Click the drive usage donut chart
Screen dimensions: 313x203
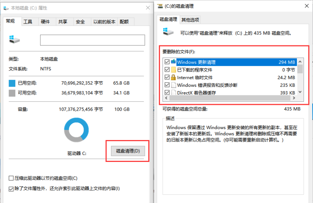[x=76, y=130]
